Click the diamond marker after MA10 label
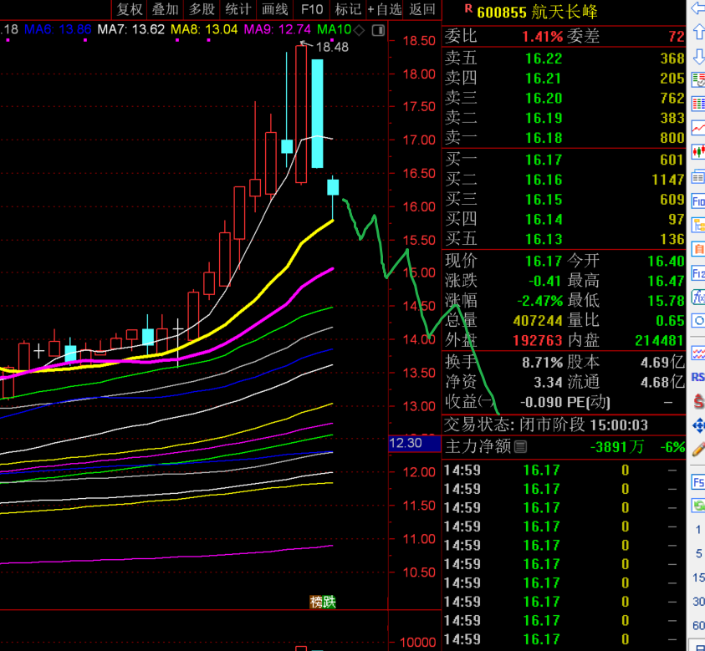705x651 pixels. coord(359,30)
